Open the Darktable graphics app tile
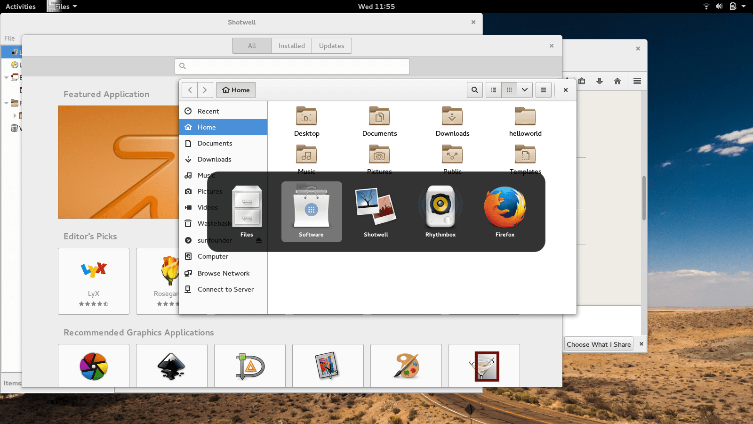Viewport: 753px width, 424px height. [94, 366]
